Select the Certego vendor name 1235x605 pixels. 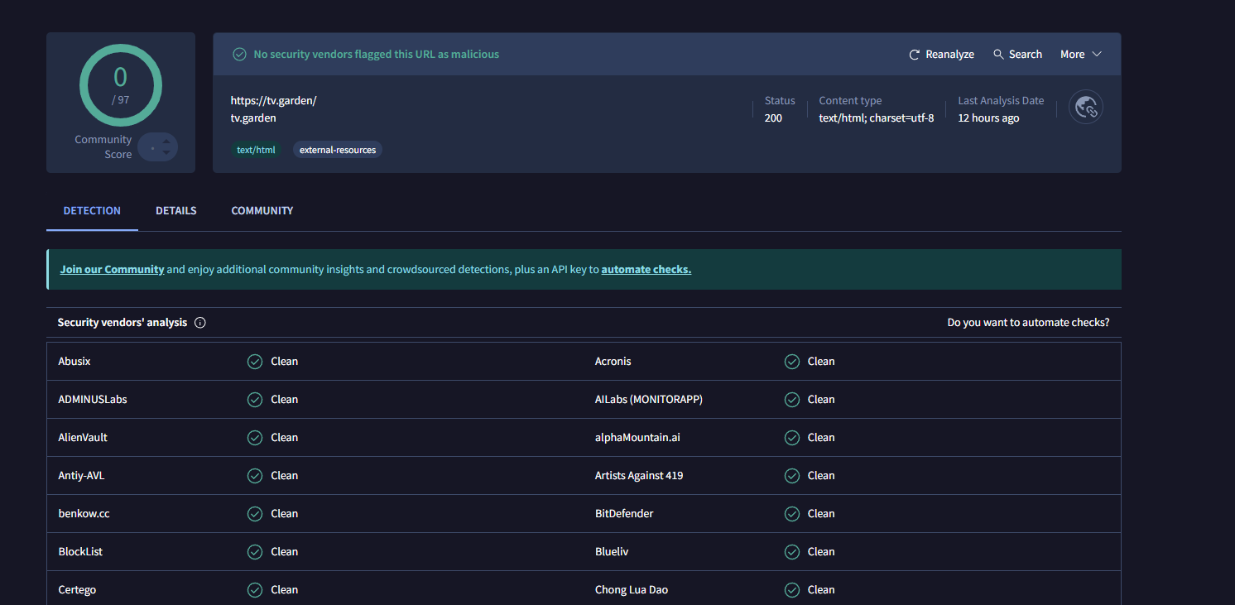(x=78, y=590)
